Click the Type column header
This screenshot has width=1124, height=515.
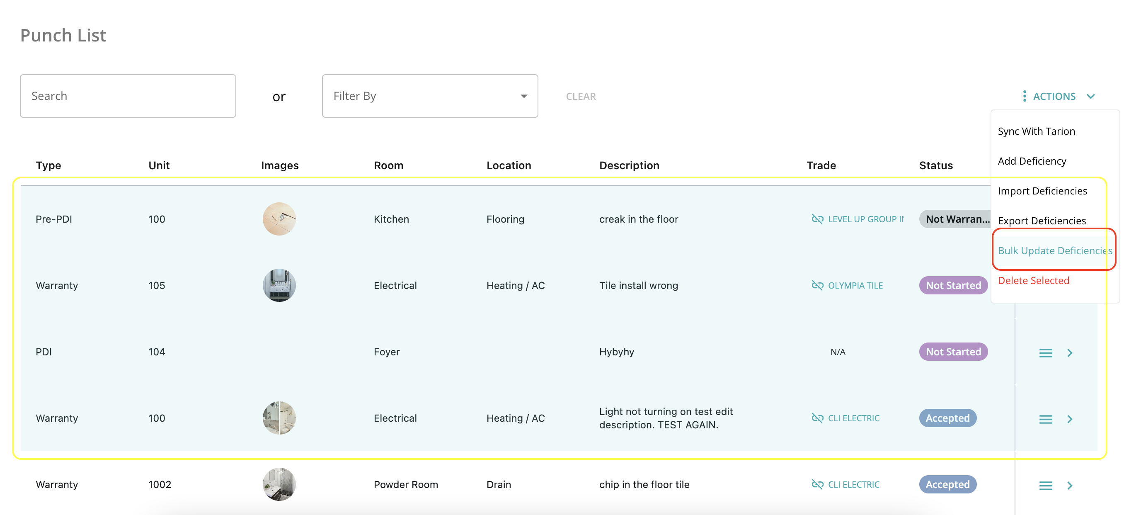pos(48,165)
